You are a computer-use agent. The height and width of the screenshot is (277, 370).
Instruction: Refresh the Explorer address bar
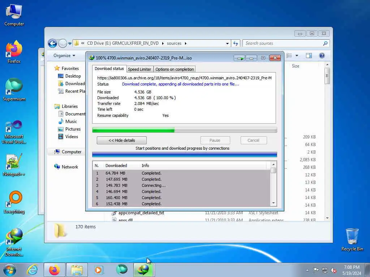[x=236, y=43]
